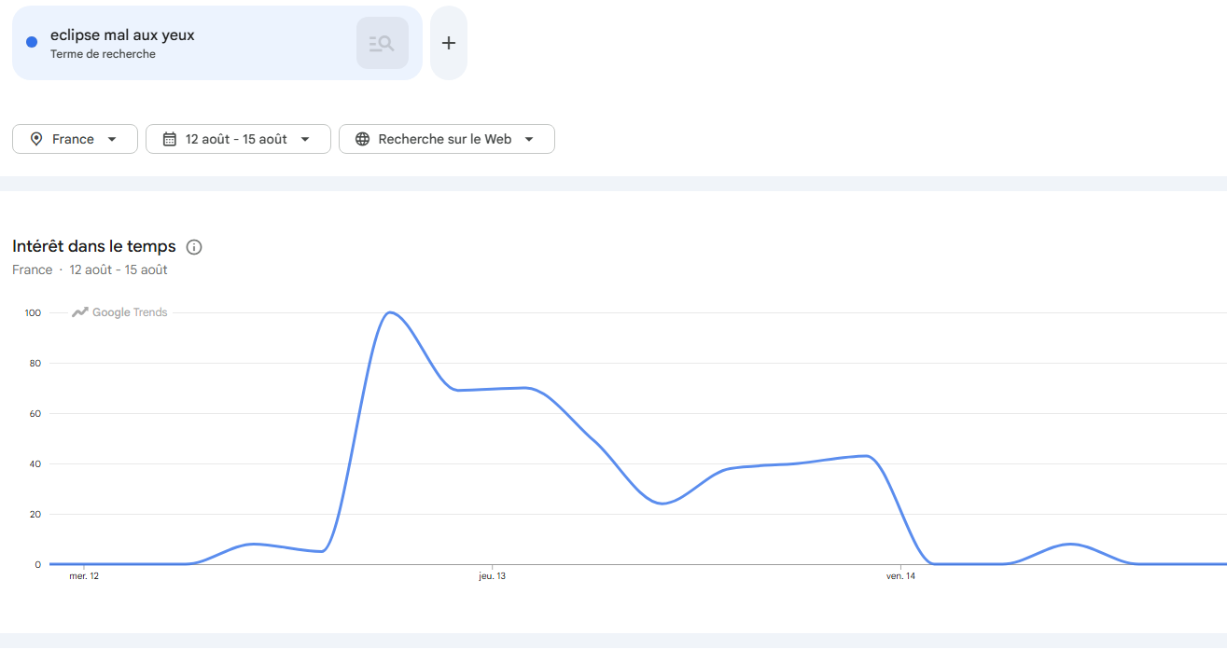Screen dimensions: 1227x663
Task: Expand the France dropdown arrow
Action: tap(112, 139)
